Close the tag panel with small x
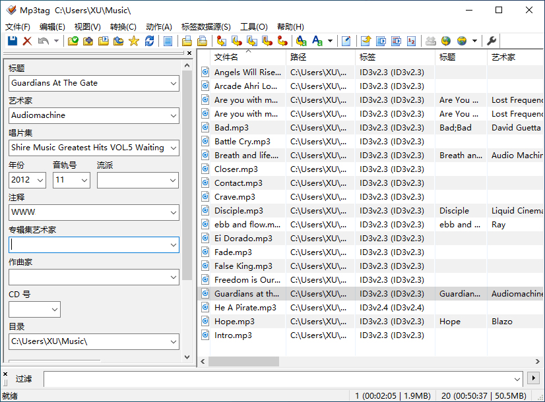Image resolution: width=545 pixels, height=402 pixels. coord(189,53)
